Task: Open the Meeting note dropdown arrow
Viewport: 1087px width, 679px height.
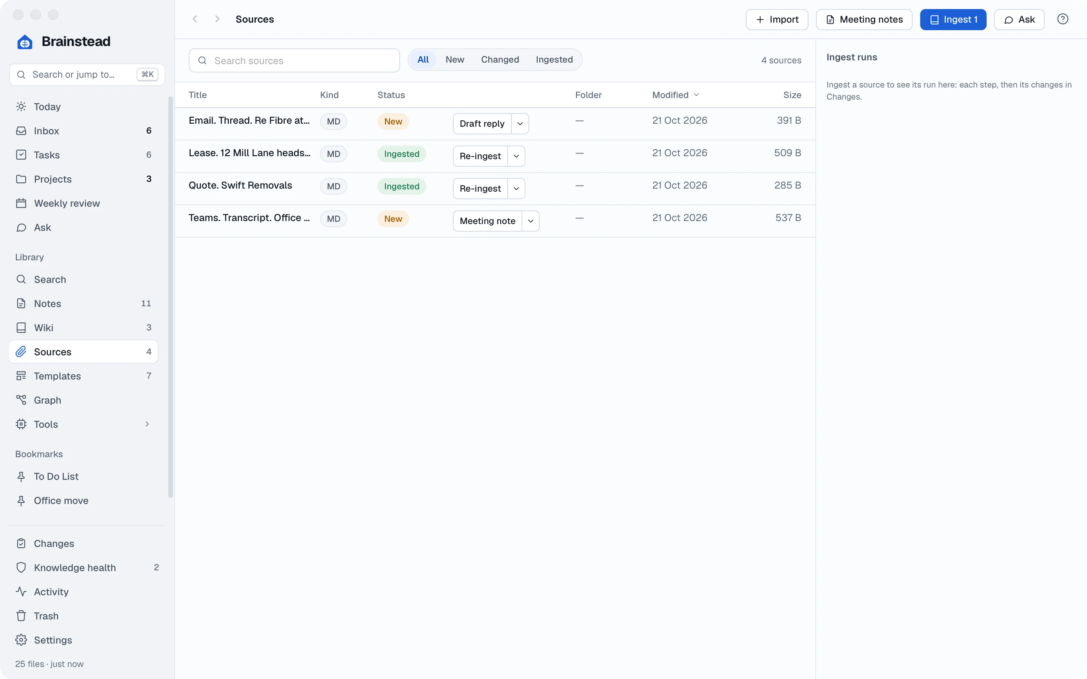Action: (x=530, y=221)
